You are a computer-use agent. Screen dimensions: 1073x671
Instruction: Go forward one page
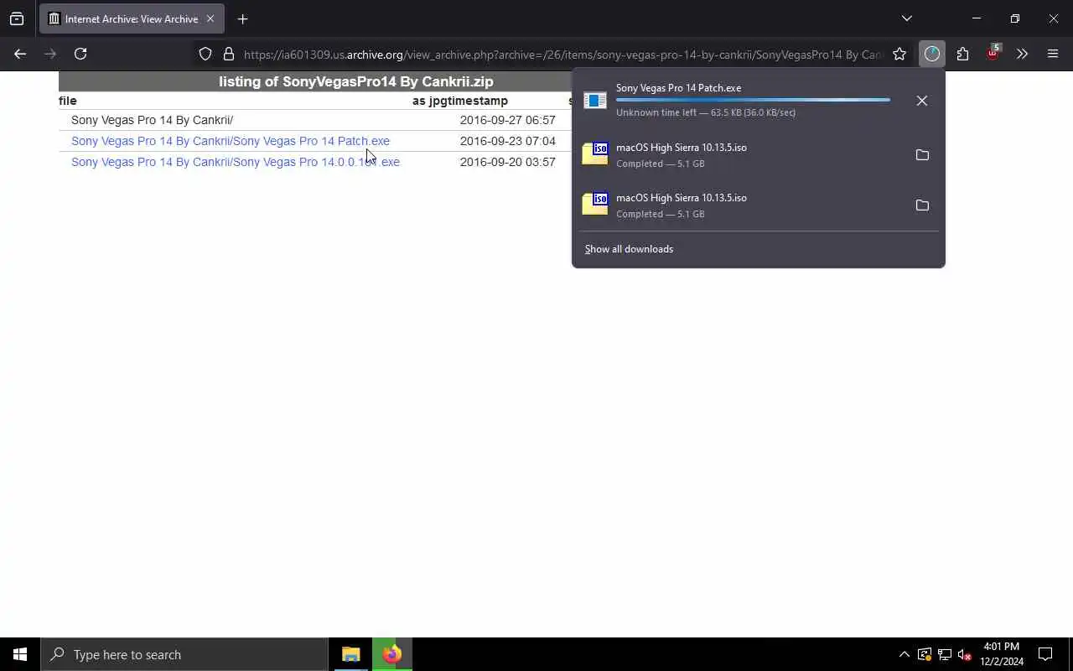(x=50, y=54)
